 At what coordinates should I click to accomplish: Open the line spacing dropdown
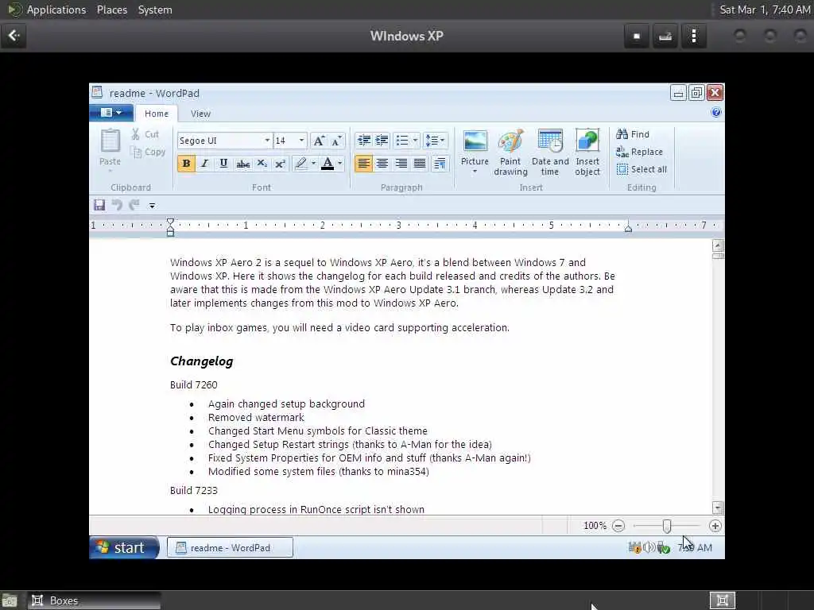(435, 140)
